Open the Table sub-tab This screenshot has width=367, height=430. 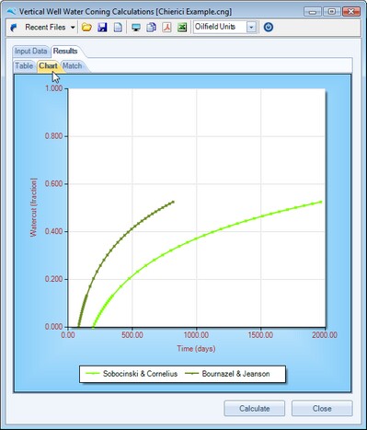coord(24,65)
